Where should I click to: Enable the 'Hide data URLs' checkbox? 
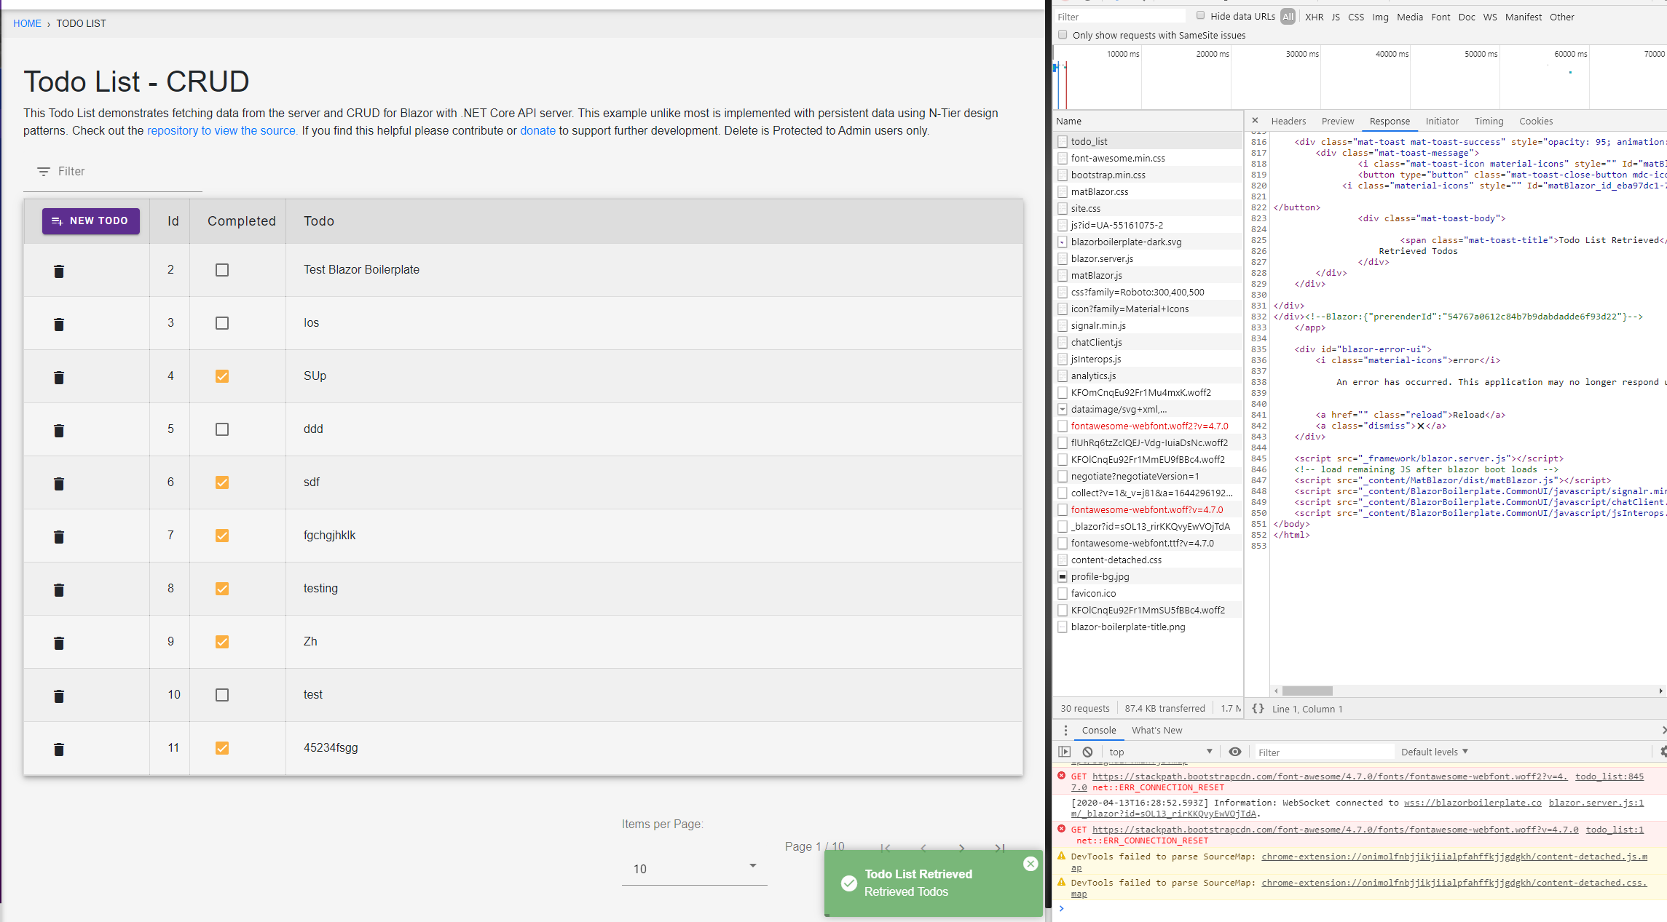click(x=1200, y=15)
